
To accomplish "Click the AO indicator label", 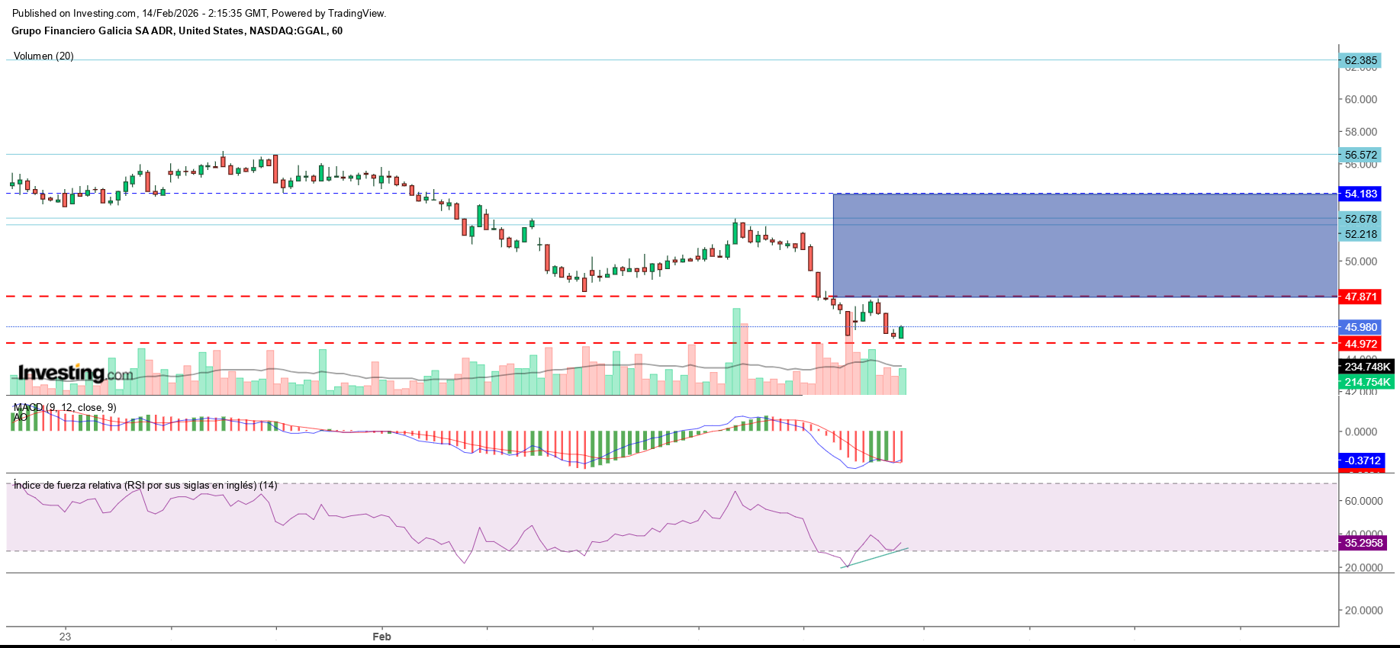I will [21, 417].
